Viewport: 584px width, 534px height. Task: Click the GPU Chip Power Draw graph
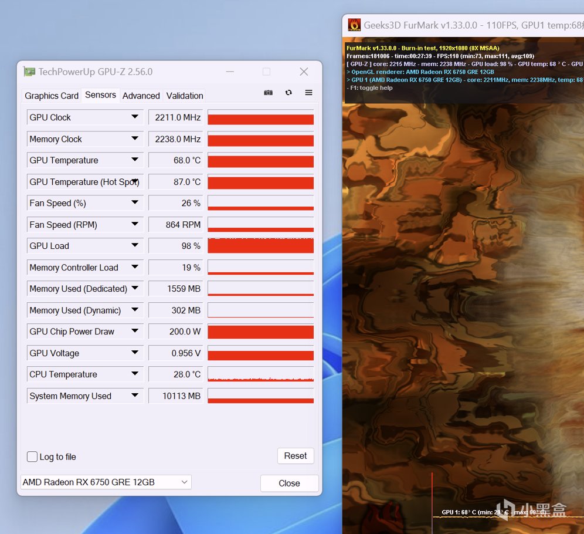(x=261, y=332)
